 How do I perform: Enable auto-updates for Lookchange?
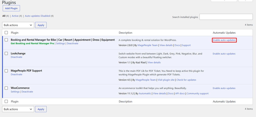(224, 54)
